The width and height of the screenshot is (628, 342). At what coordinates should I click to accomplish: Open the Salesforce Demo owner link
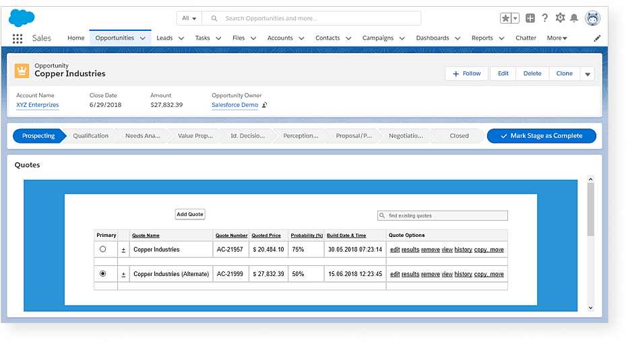(234, 105)
